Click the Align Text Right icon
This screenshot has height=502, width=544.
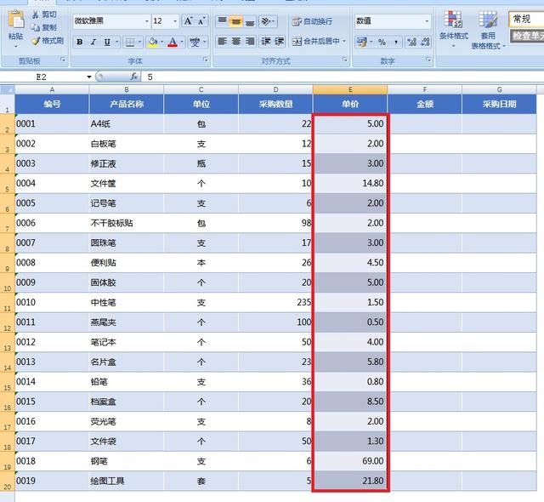coord(249,42)
